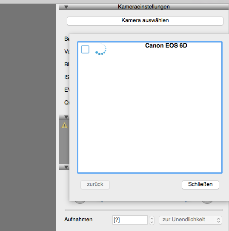229x231 pixels.
Task: Collapse the section triangle below the warning panel
Action: pyautogui.click(x=66, y=167)
